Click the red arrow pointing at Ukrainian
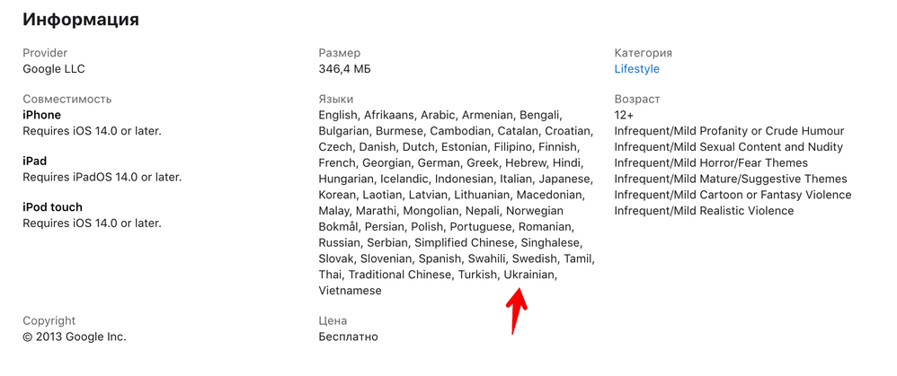Viewport: 897px width, 376px height. [x=517, y=310]
